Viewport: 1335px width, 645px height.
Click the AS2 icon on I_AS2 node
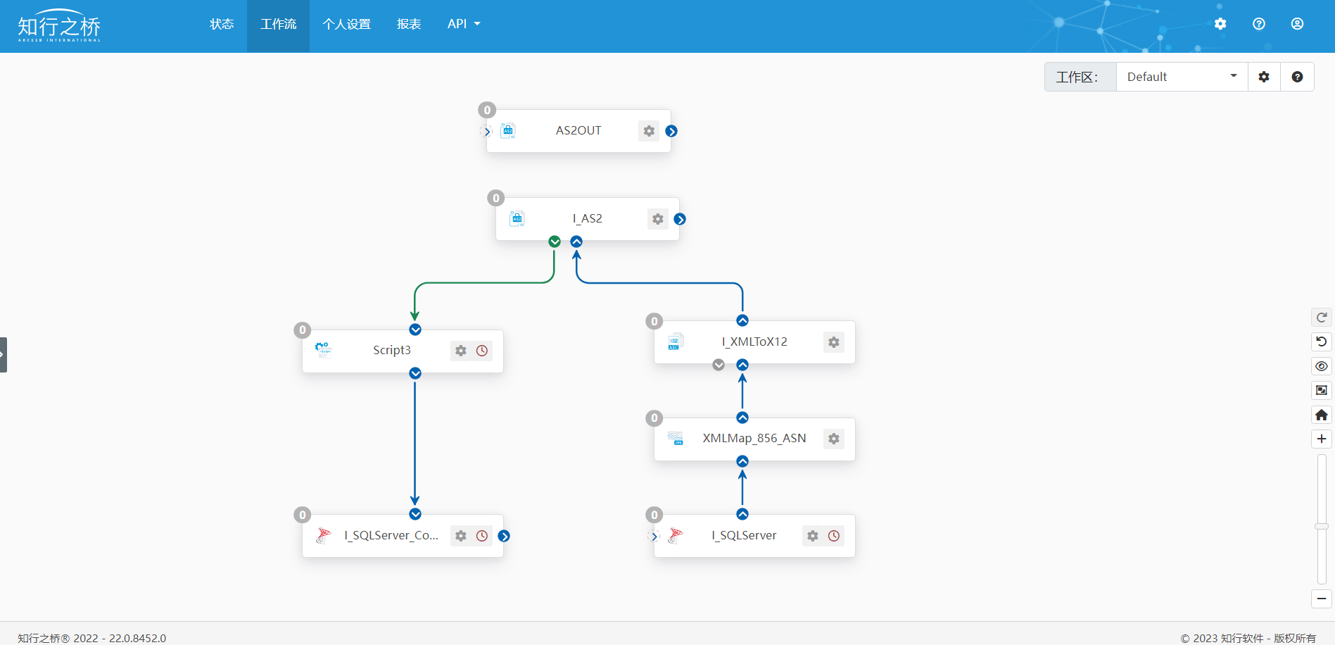point(517,218)
